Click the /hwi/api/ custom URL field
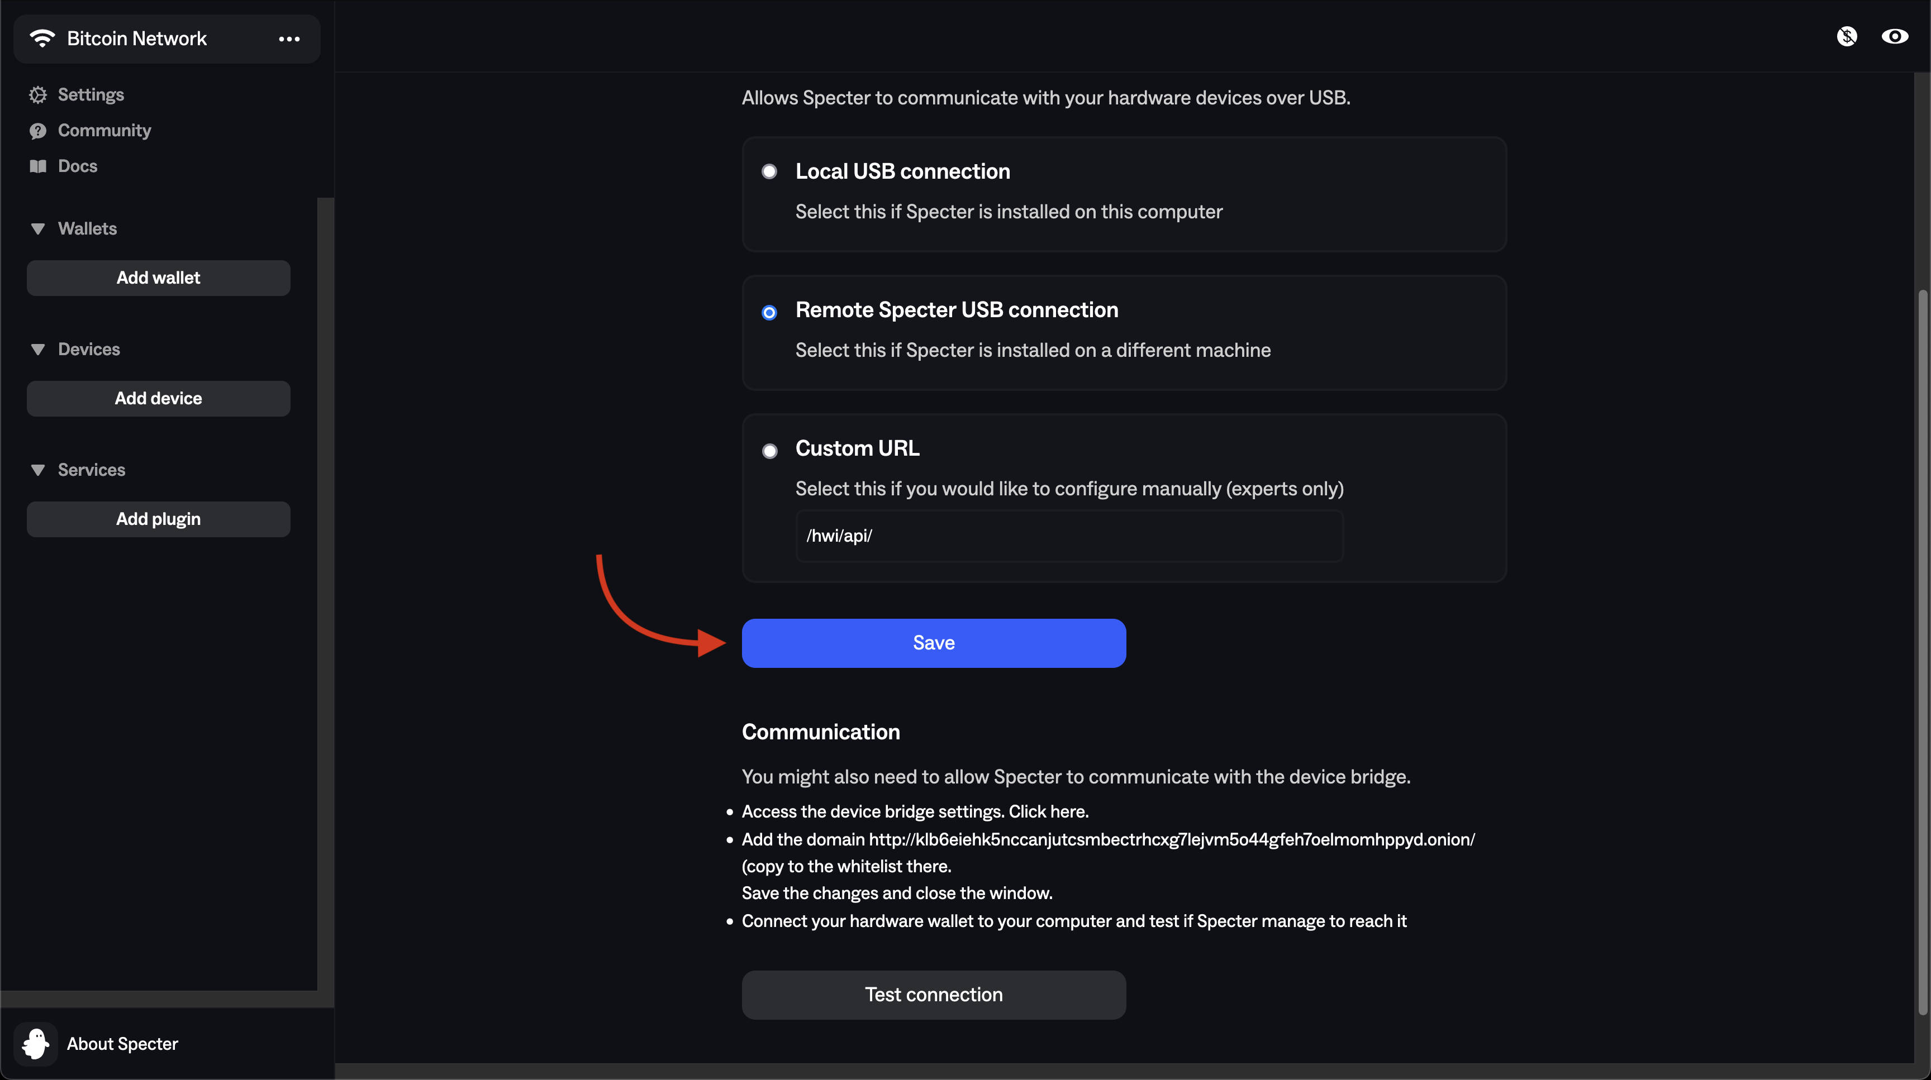 [1069, 536]
